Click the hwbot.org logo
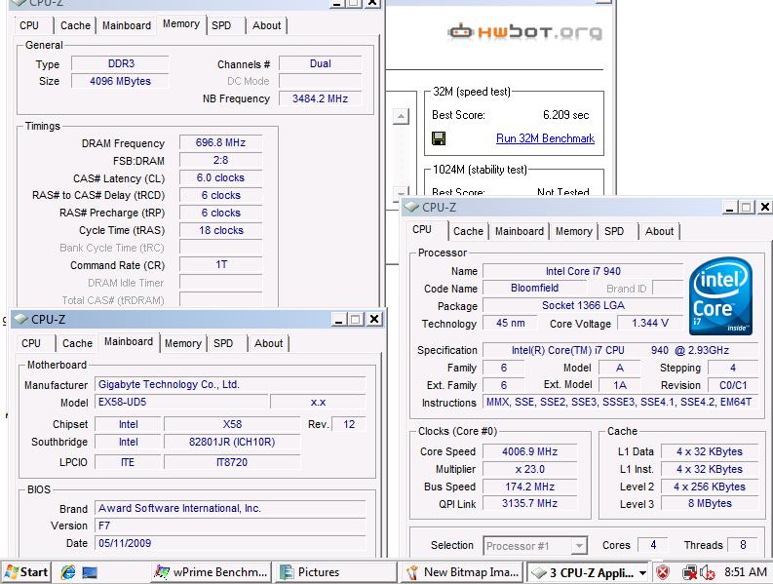 pyautogui.click(x=524, y=32)
